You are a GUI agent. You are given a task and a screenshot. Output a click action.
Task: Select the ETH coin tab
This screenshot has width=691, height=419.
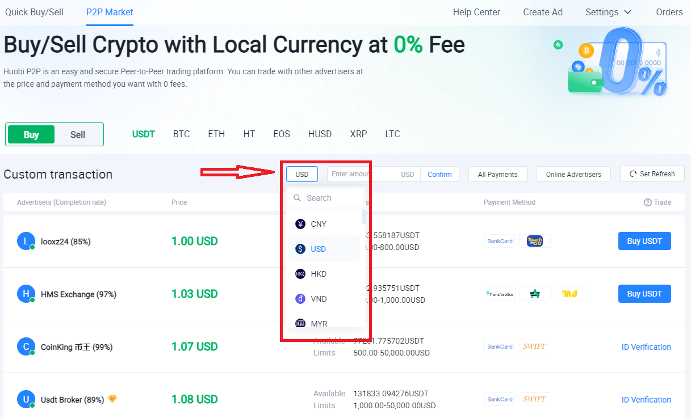216,134
